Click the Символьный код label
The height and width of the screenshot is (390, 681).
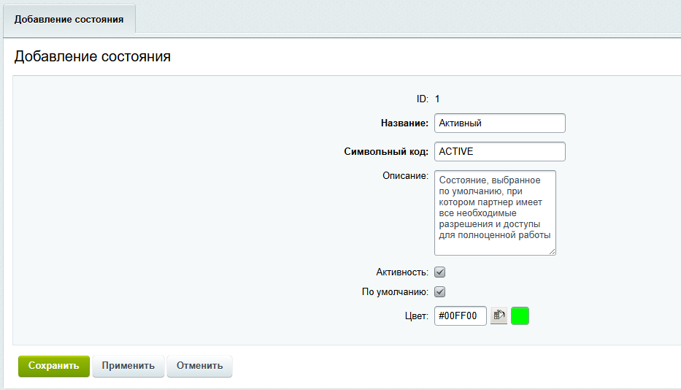point(385,152)
